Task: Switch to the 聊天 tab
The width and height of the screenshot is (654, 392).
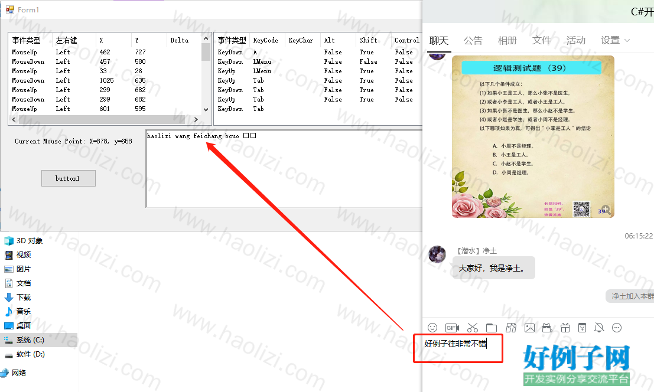Action: click(439, 40)
